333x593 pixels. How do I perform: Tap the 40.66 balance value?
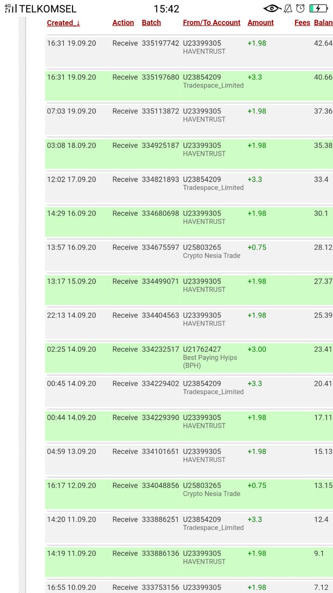[x=323, y=77]
